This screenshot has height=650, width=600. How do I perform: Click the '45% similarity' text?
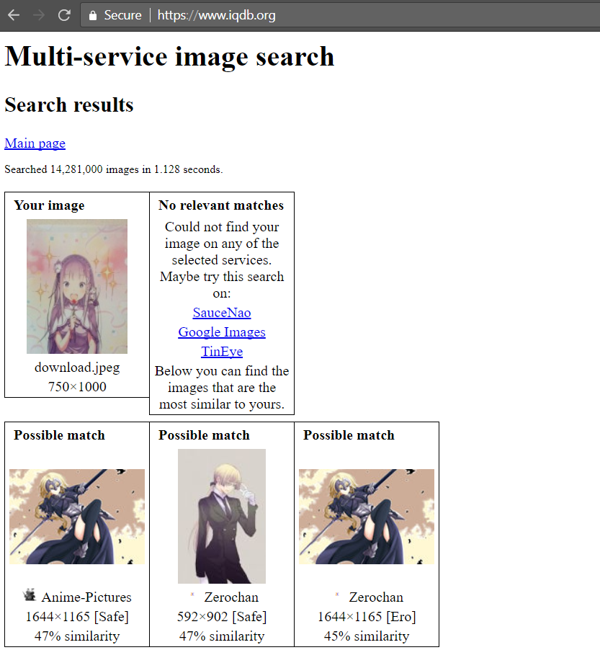[x=367, y=636]
